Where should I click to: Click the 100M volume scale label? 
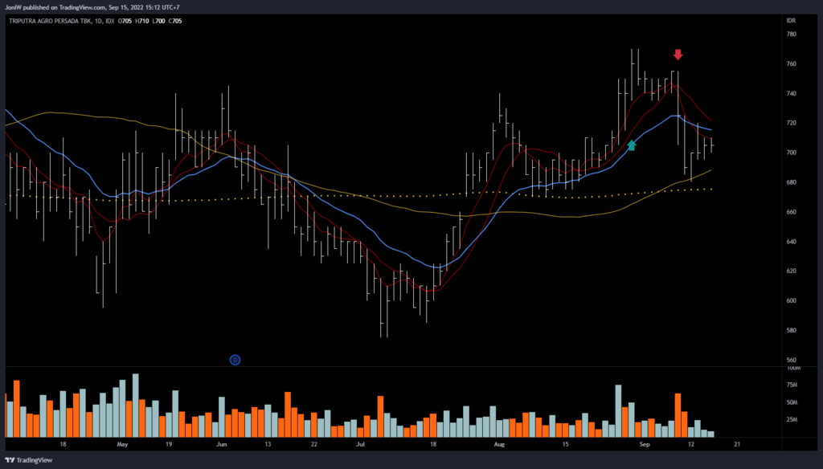point(792,368)
